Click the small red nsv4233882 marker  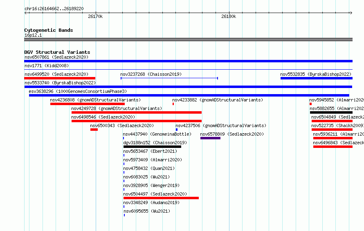pos(173,104)
